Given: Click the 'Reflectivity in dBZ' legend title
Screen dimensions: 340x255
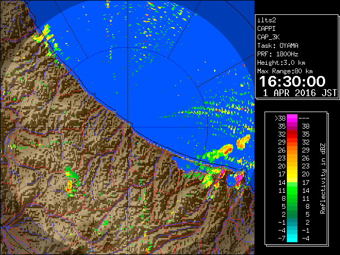Looking at the screenshot, I should click(x=323, y=178).
